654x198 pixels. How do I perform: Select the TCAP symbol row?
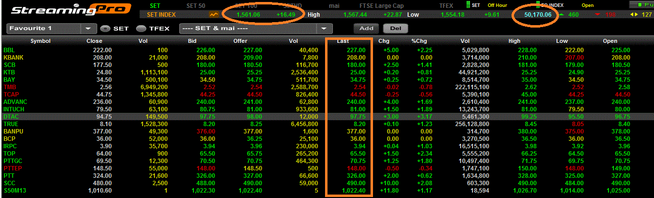point(327,95)
